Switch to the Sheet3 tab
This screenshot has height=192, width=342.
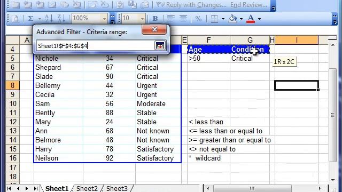(x=117, y=188)
